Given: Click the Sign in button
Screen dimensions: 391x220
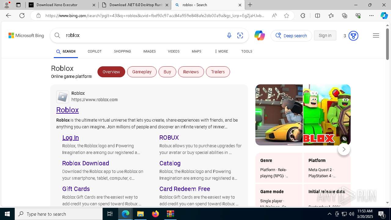Looking at the screenshot, I should (x=325, y=35).
